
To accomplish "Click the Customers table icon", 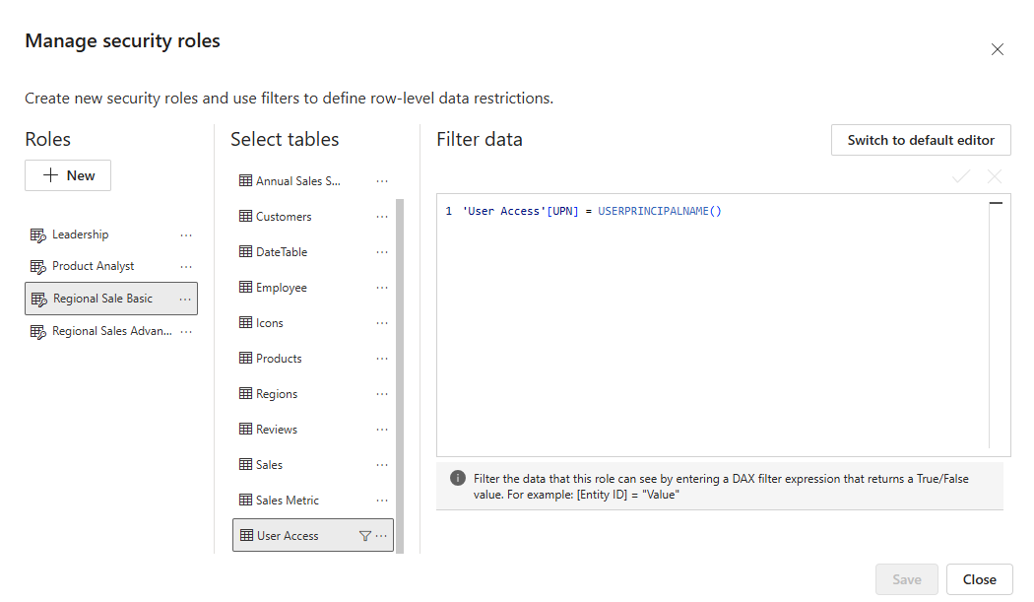I will tap(245, 216).
